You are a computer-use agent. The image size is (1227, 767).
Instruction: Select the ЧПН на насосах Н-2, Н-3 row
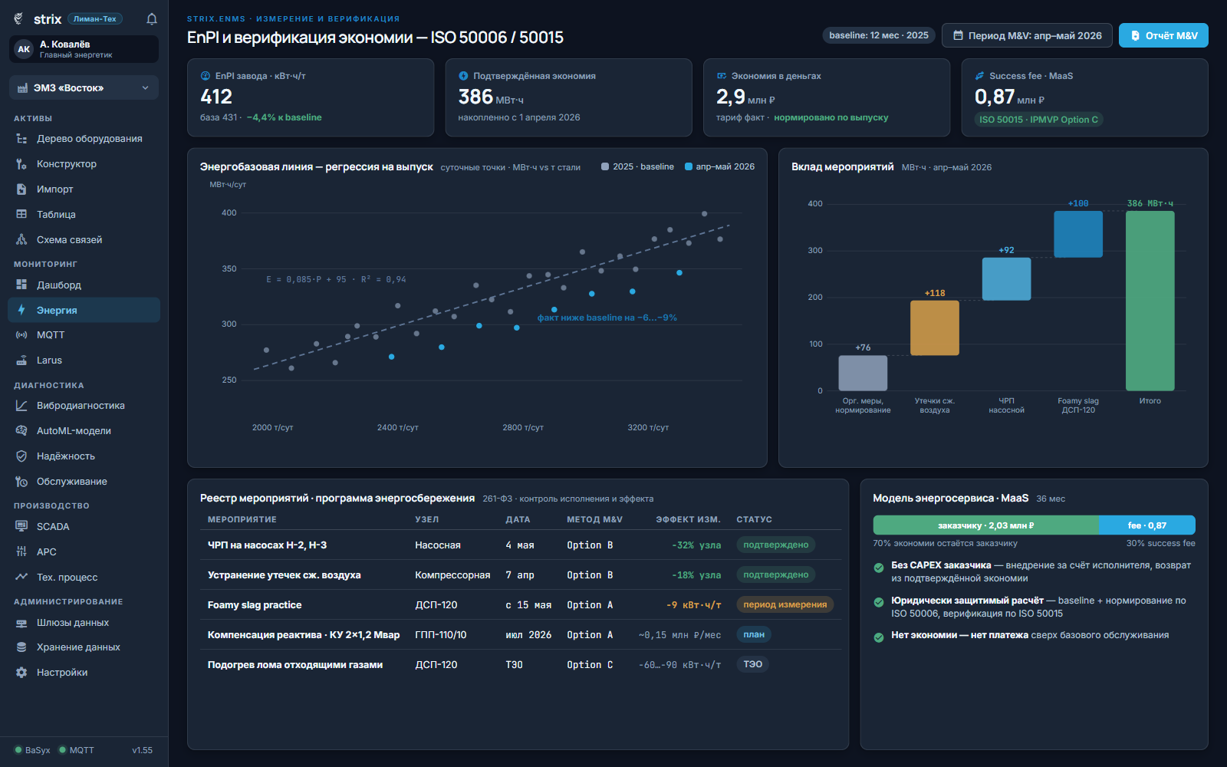521,545
